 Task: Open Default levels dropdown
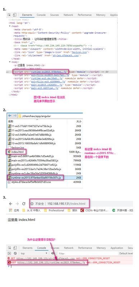pyautogui.click(x=126, y=253)
